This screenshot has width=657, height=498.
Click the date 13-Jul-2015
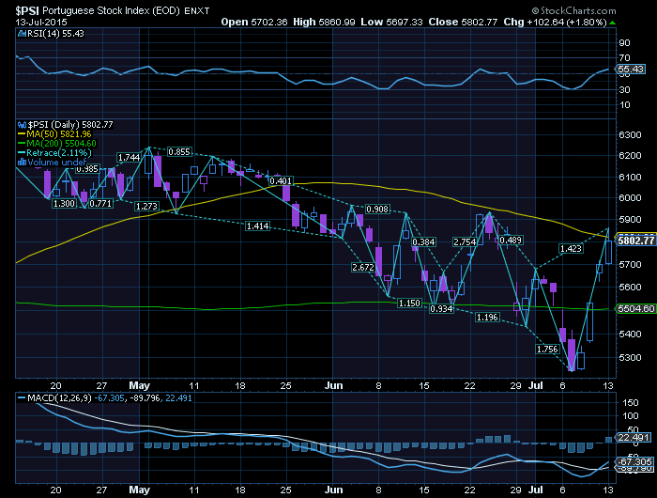(41, 22)
